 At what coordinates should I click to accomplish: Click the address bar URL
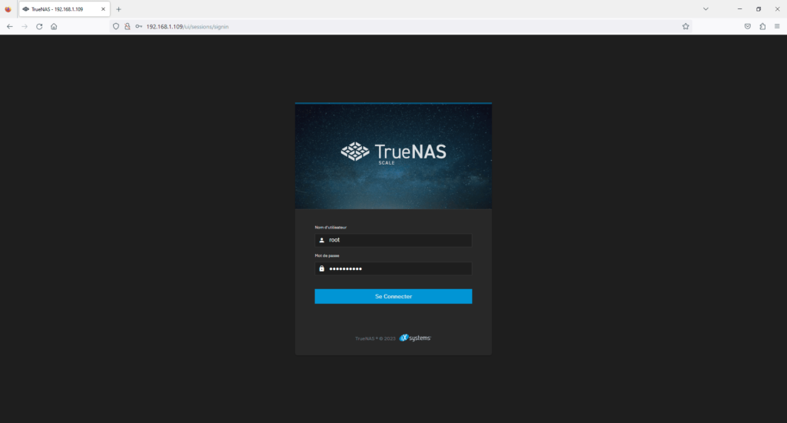tap(188, 27)
